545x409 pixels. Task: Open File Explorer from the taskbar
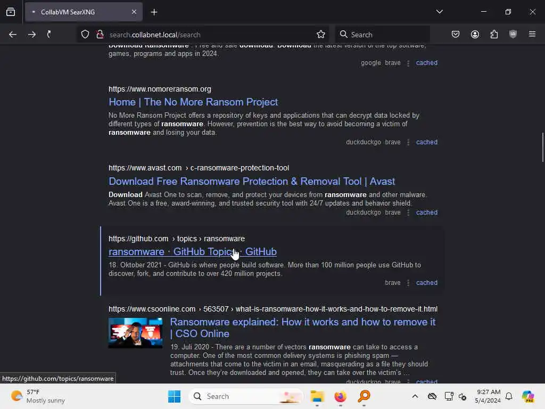point(317,396)
